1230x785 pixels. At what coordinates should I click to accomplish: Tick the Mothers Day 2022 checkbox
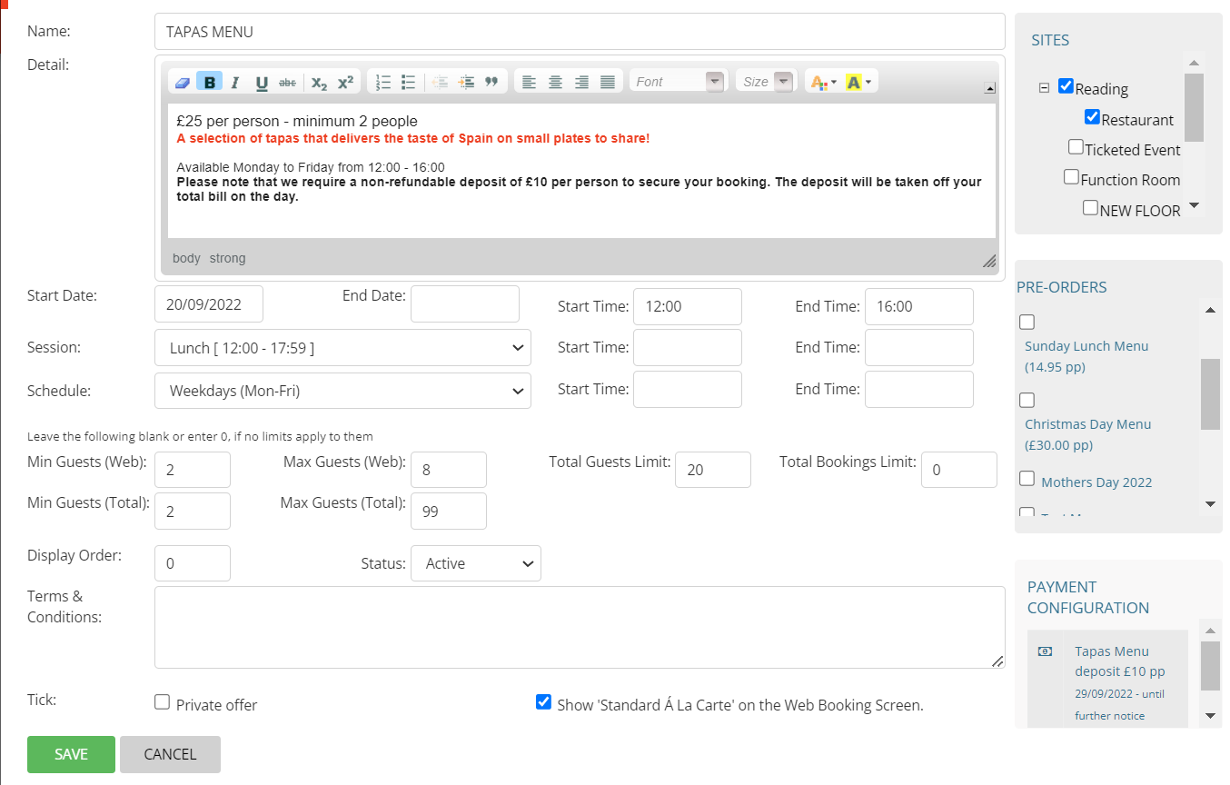(1027, 479)
